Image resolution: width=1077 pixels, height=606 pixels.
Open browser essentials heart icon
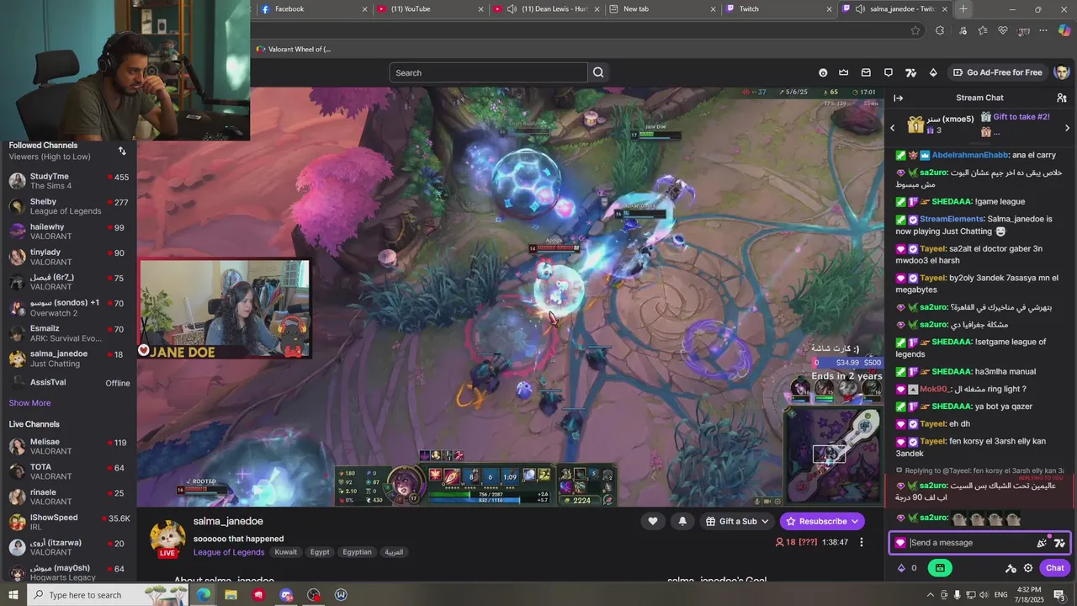pos(1003,30)
